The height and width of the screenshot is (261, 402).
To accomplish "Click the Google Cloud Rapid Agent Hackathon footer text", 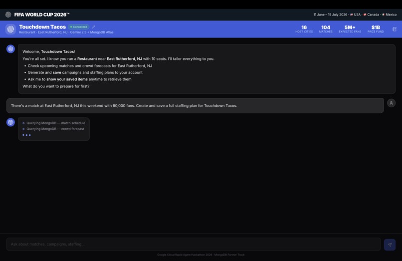I will click(x=201, y=255).
